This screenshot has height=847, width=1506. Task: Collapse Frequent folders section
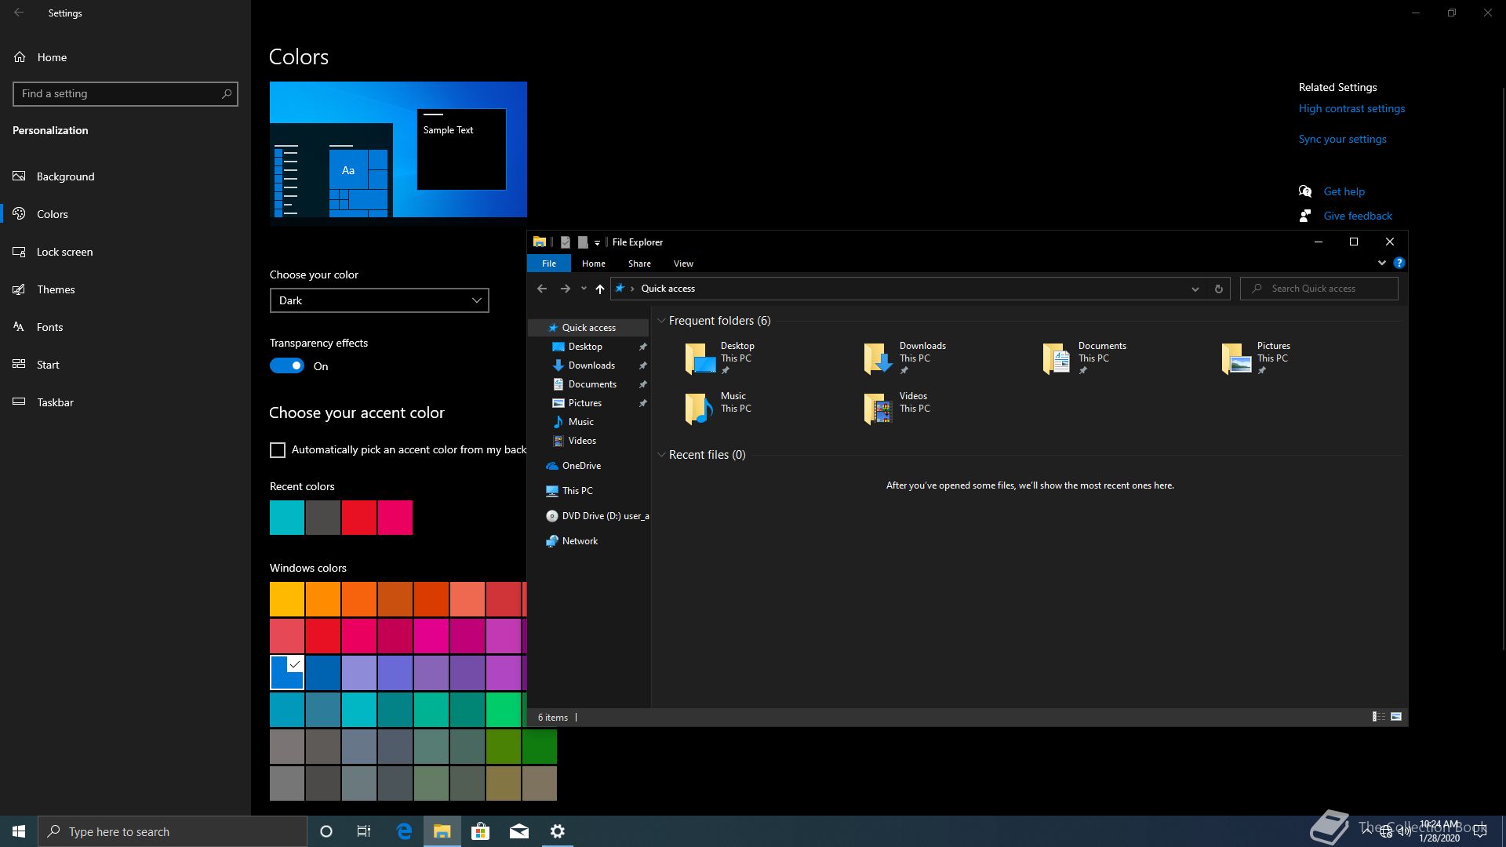coord(661,321)
